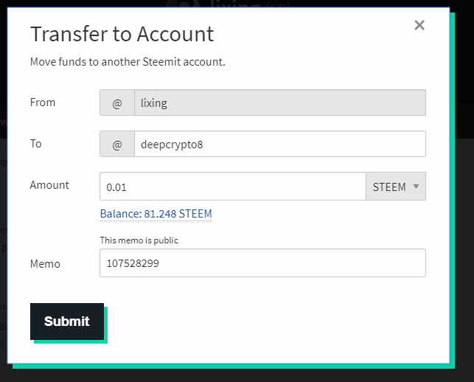
Task: Click the Amount field showing 0.01
Action: click(232, 187)
